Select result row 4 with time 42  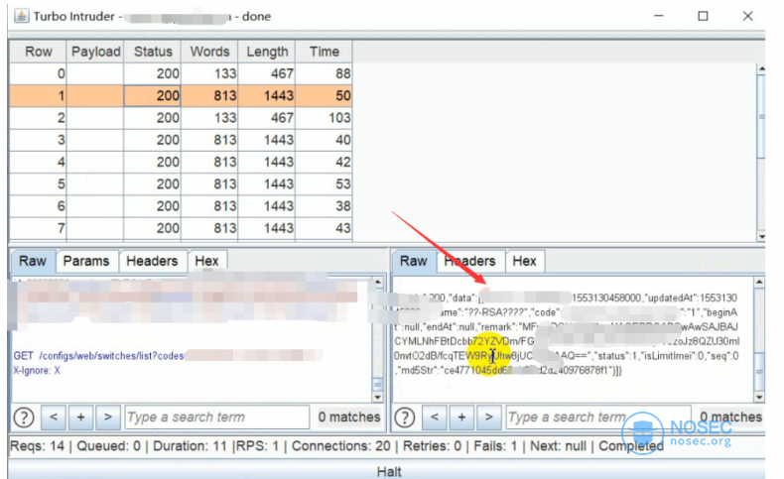click(181, 162)
